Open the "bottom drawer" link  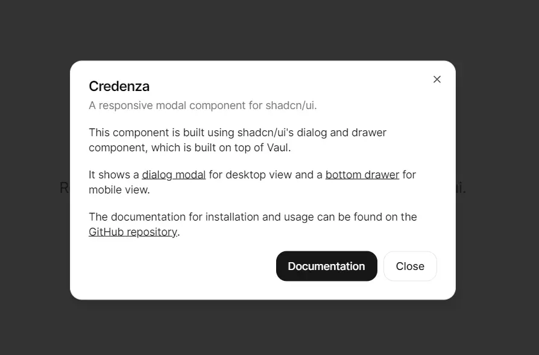tap(362, 175)
